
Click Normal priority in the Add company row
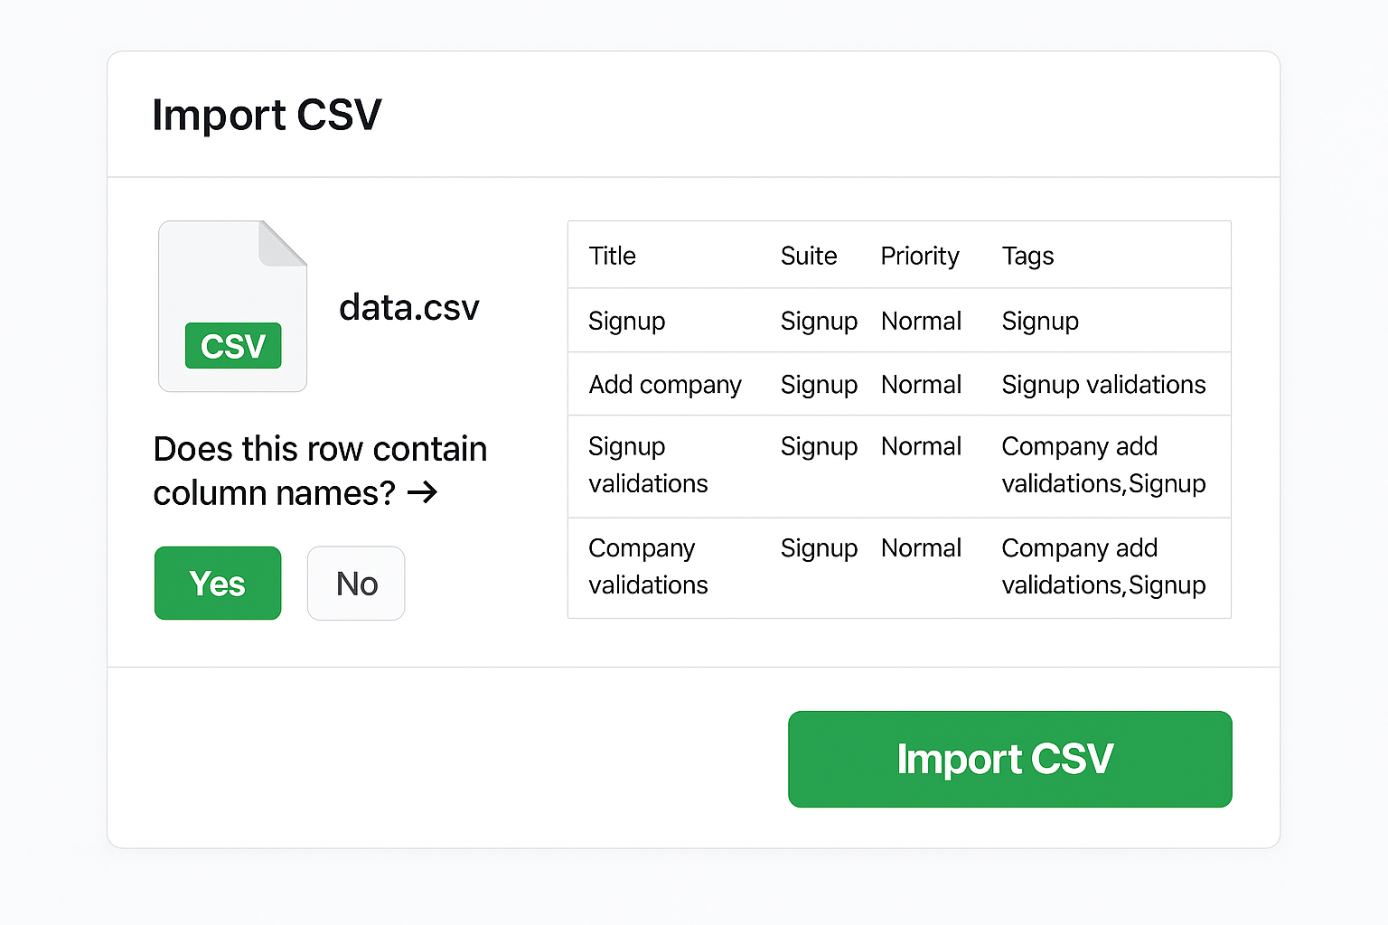click(921, 384)
